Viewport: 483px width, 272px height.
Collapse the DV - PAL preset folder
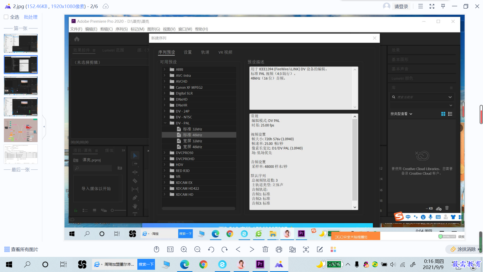(x=165, y=123)
